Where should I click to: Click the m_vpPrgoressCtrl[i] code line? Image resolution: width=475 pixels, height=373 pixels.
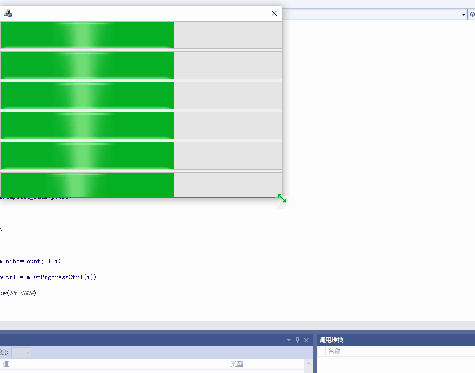pos(48,277)
